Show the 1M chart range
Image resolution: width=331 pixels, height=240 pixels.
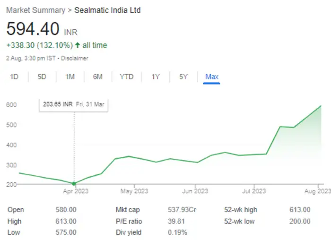tap(70, 77)
